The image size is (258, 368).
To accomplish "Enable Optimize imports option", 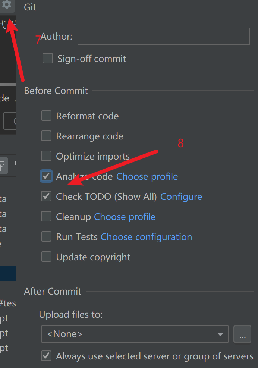I will pyautogui.click(x=46, y=156).
